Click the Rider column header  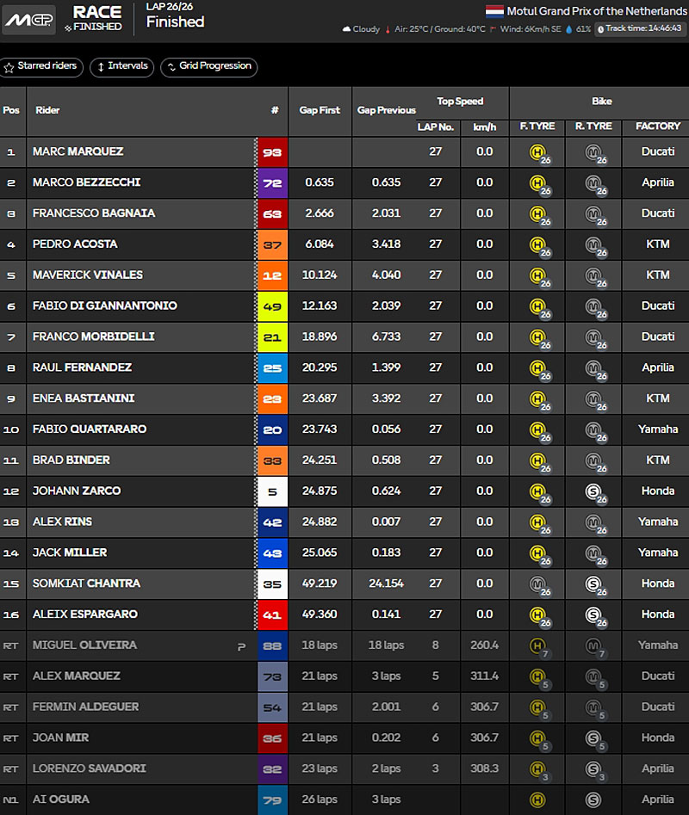[47, 110]
